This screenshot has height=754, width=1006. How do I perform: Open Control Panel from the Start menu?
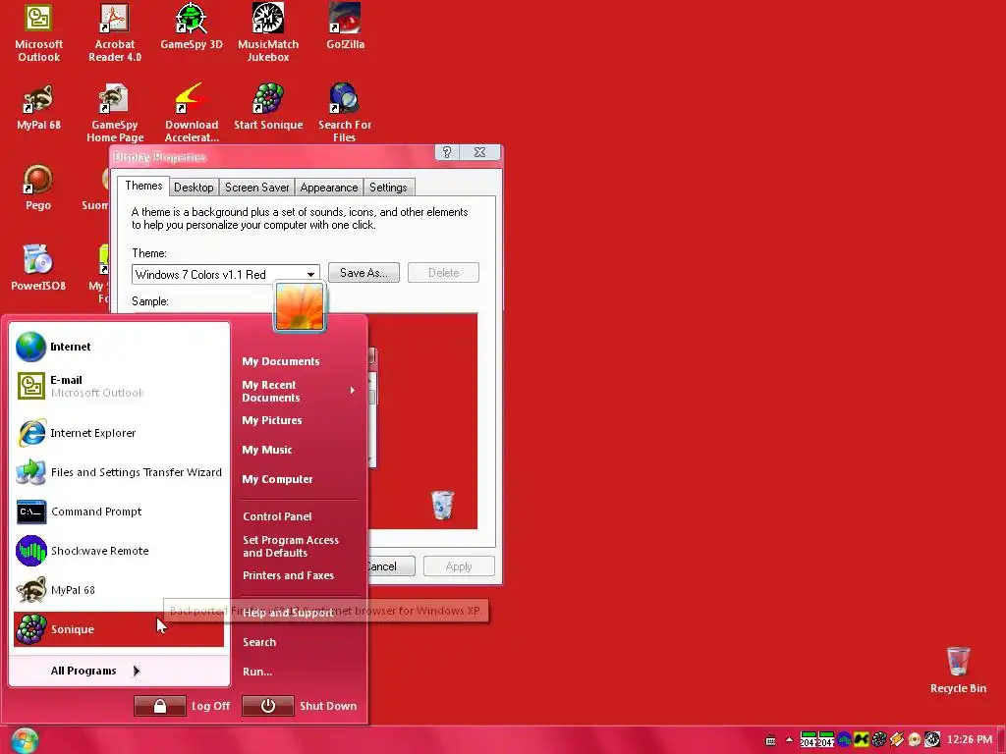click(x=277, y=516)
